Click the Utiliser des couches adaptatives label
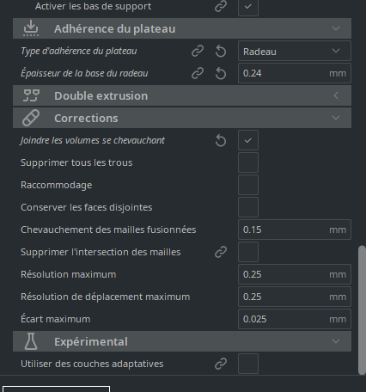 click(92, 364)
